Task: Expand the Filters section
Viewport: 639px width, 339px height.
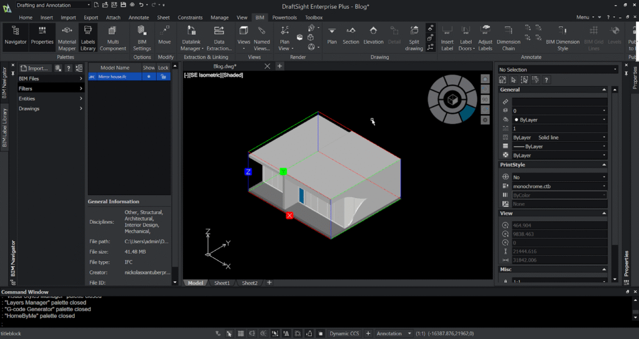Action: (51, 88)
